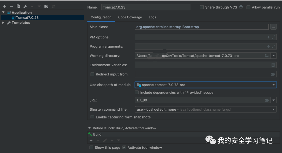The width and height of the screenshot is (282, 153).
Task: Sort configurations alphabetically
Action: click(53, 6)
